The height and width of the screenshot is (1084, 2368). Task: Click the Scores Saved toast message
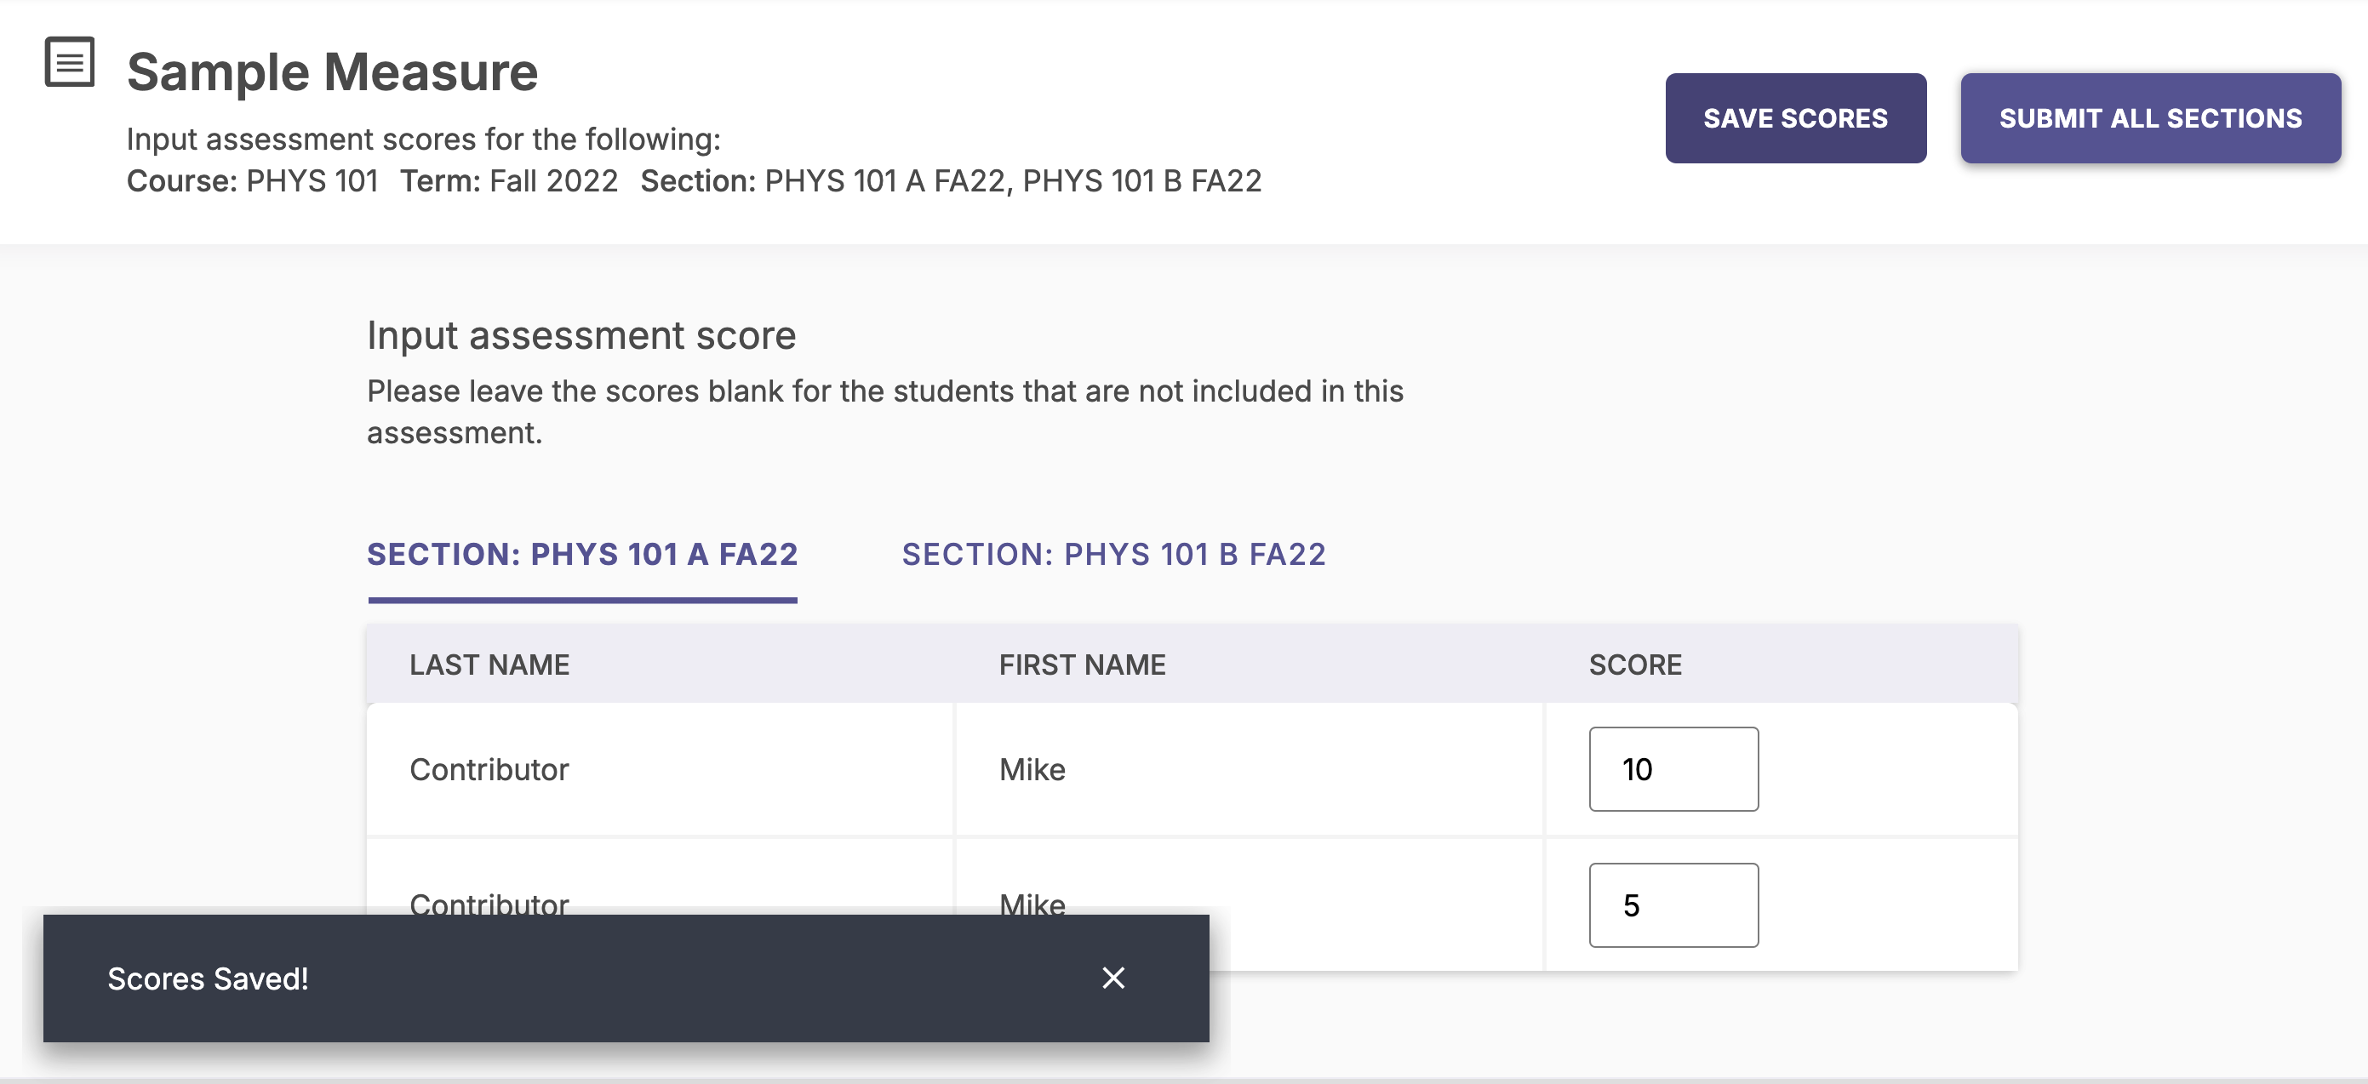click(x=209, y=978)
